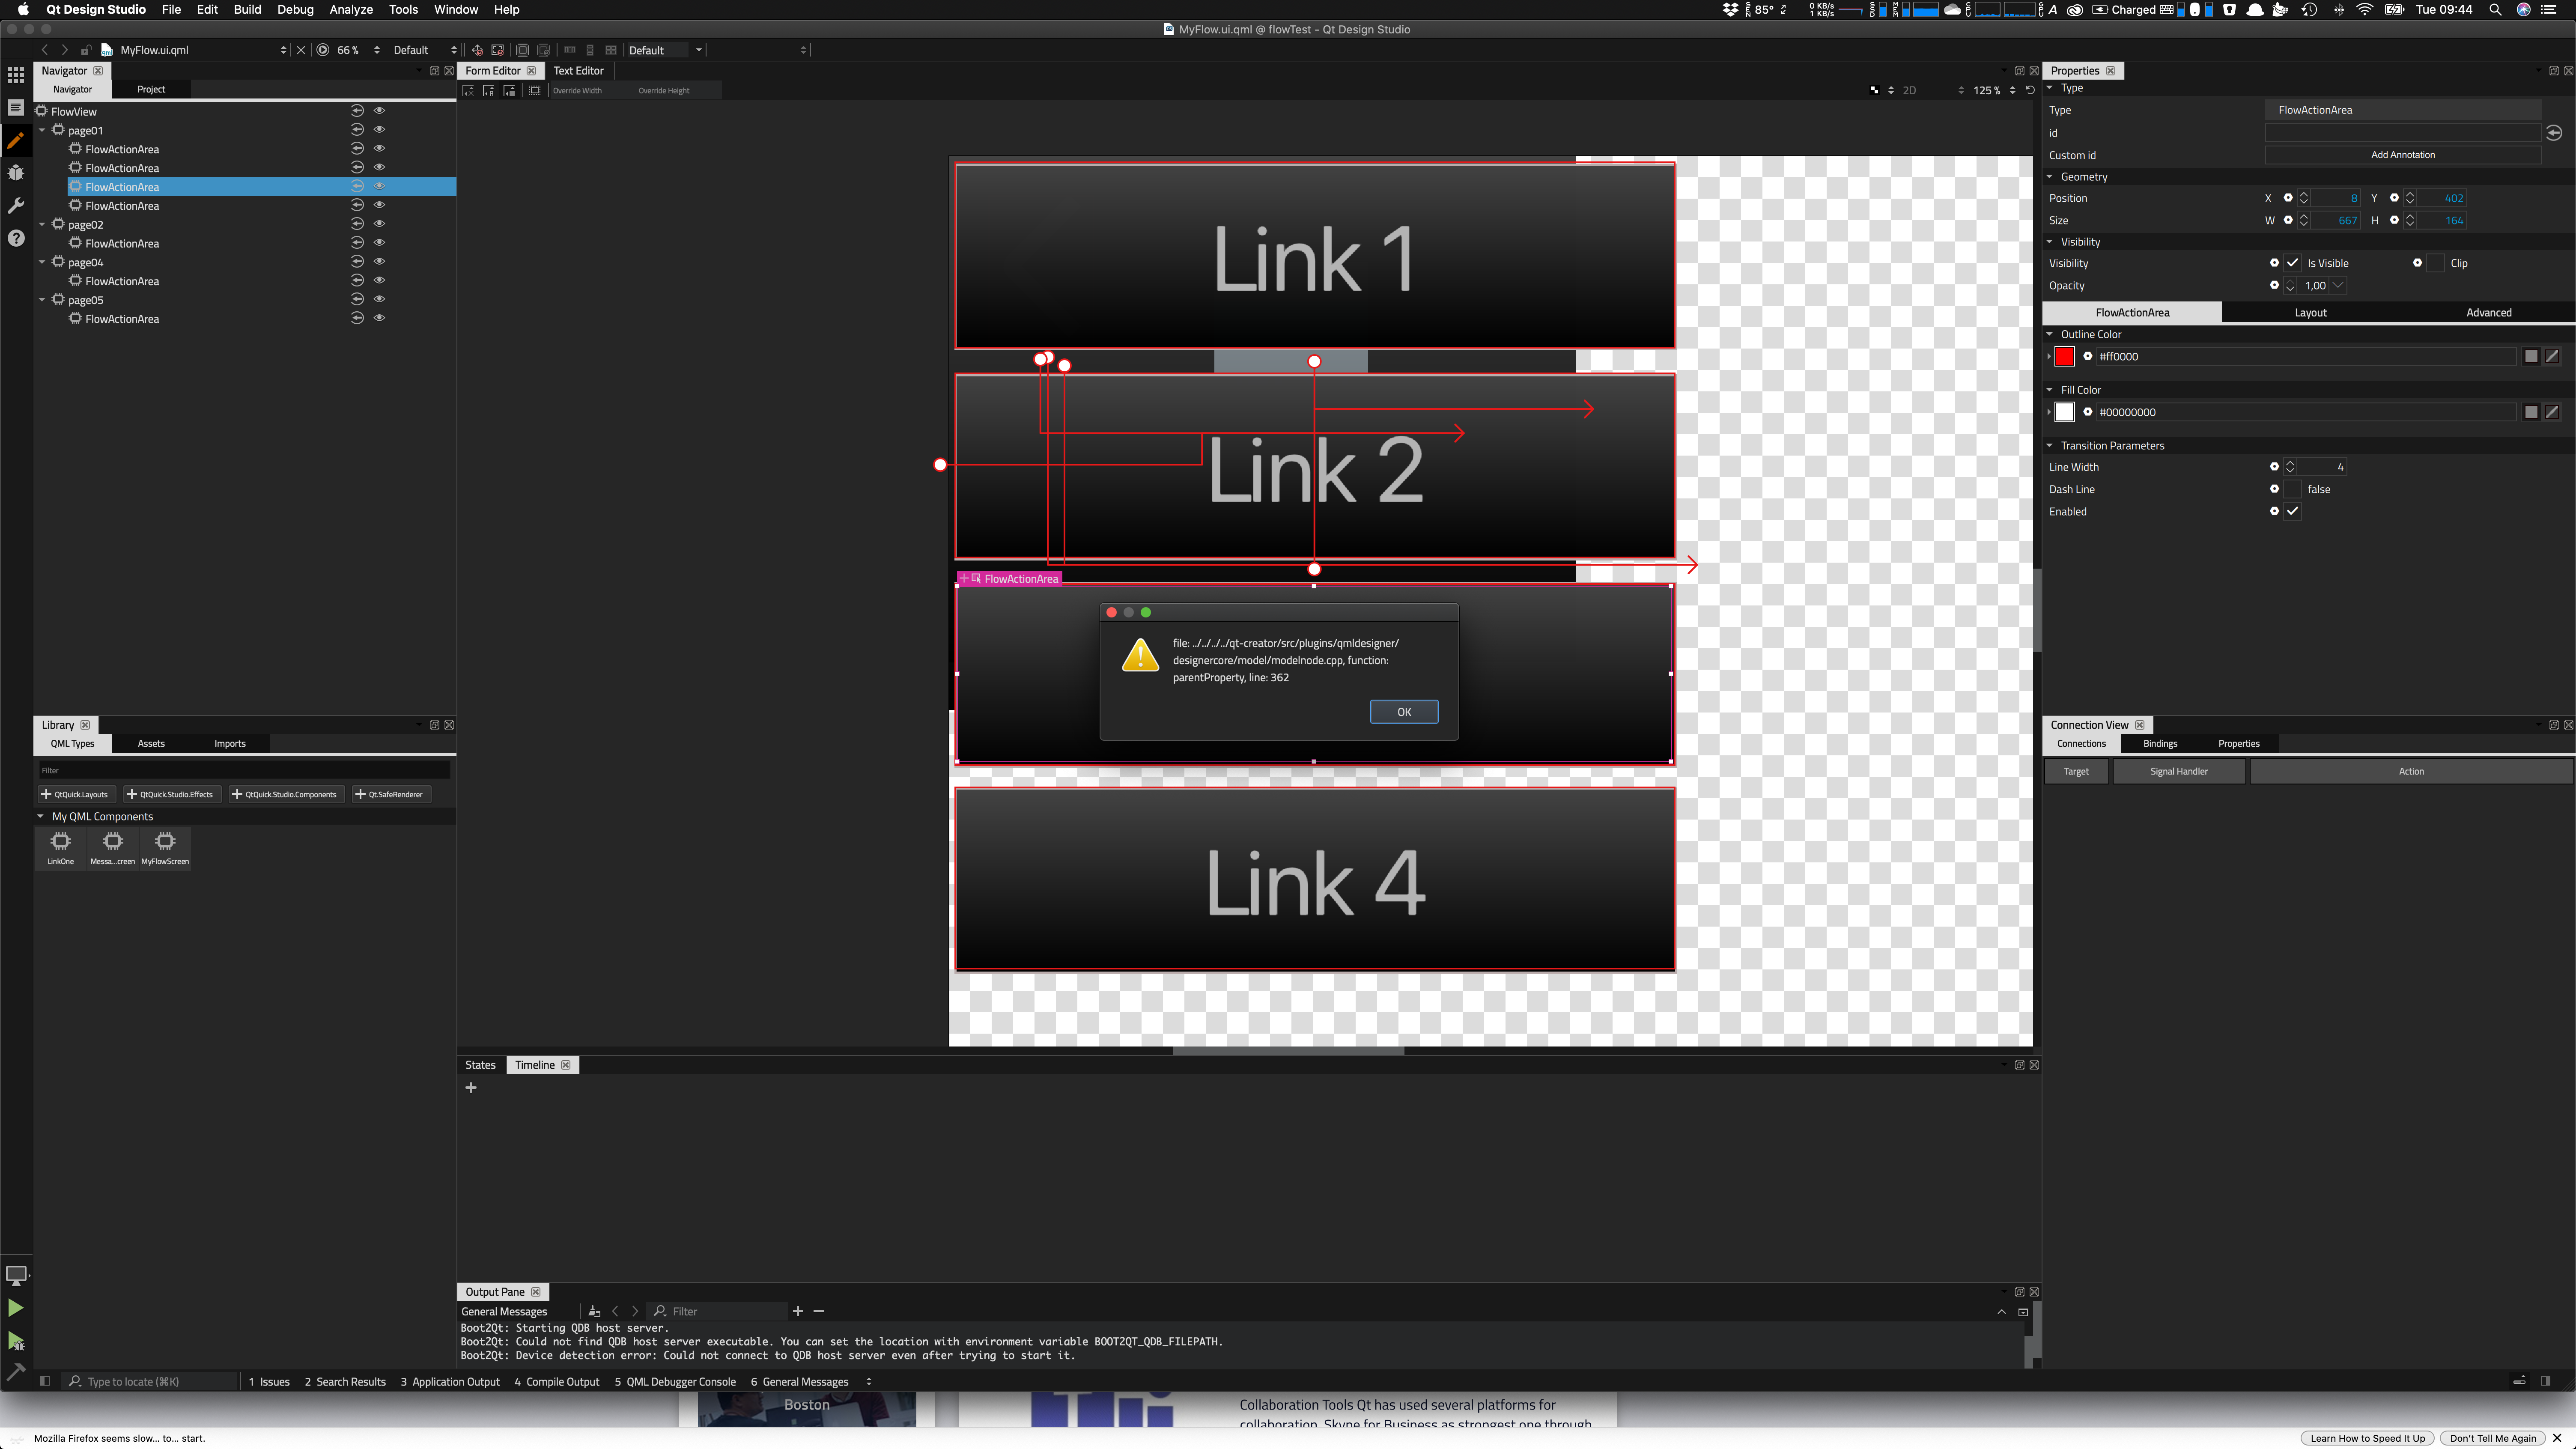Click the live preview play icon
The height and width of the screenshot is (1449, 2576).
coord(323,50)
